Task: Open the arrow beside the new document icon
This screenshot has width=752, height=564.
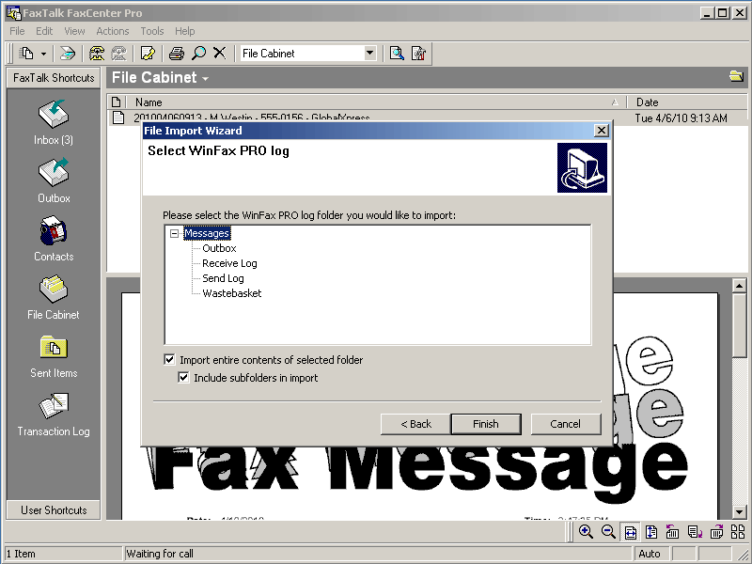Action: 43,54
